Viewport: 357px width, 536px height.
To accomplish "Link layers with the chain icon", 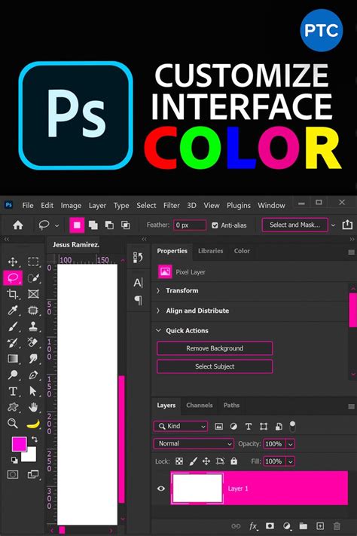I will point(236,525).
